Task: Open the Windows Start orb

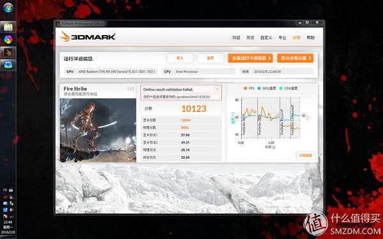Action: point(8,8)
